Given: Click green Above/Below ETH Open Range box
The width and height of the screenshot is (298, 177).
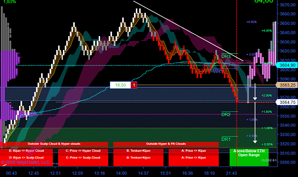Looking at the screenshot, I should pyautogui.click(x=249, y=157).
